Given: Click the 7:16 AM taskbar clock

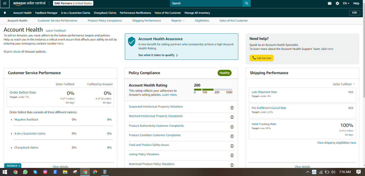Looking at the screenshot, I should click(x=345, y=172).
